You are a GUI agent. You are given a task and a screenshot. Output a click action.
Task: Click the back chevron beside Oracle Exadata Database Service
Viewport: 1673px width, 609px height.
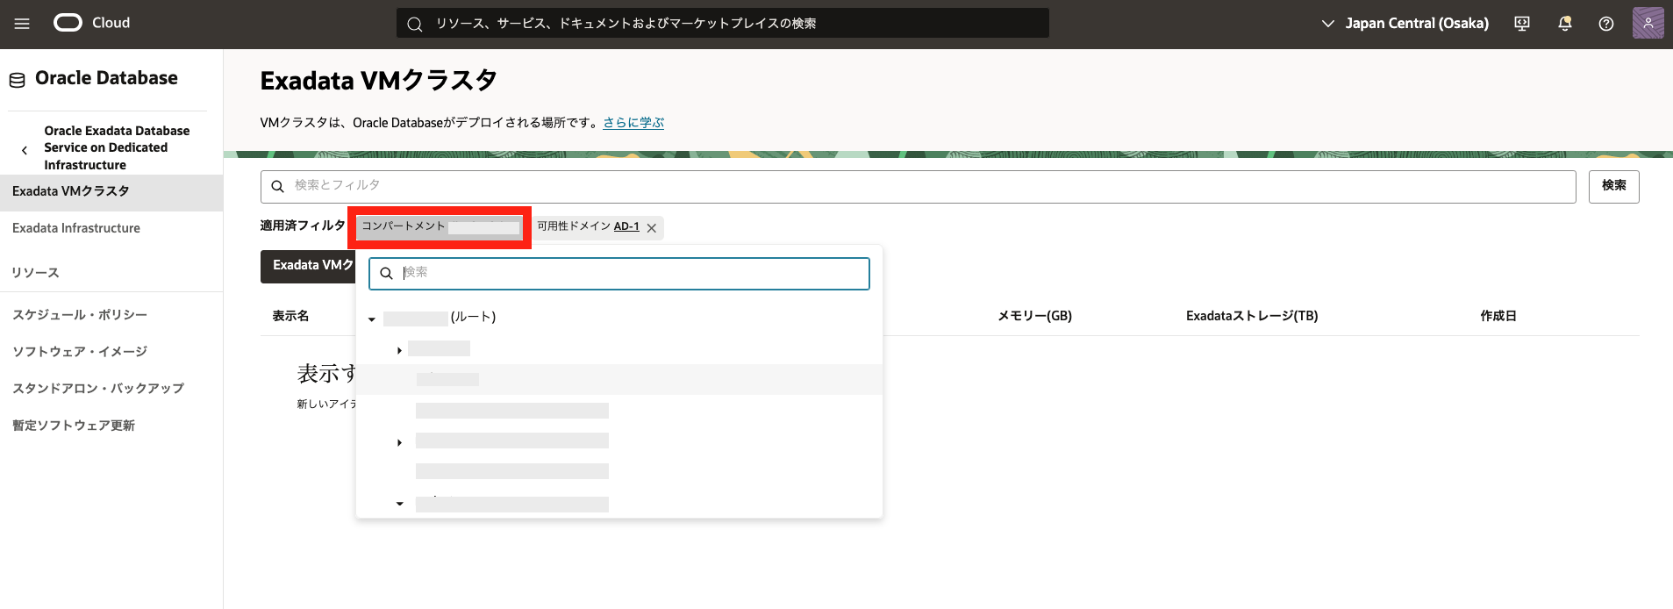[x=25, y=150]
